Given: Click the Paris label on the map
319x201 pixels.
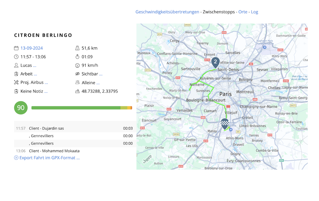Looking at the screenshot, I should click(x=225, y=94).
